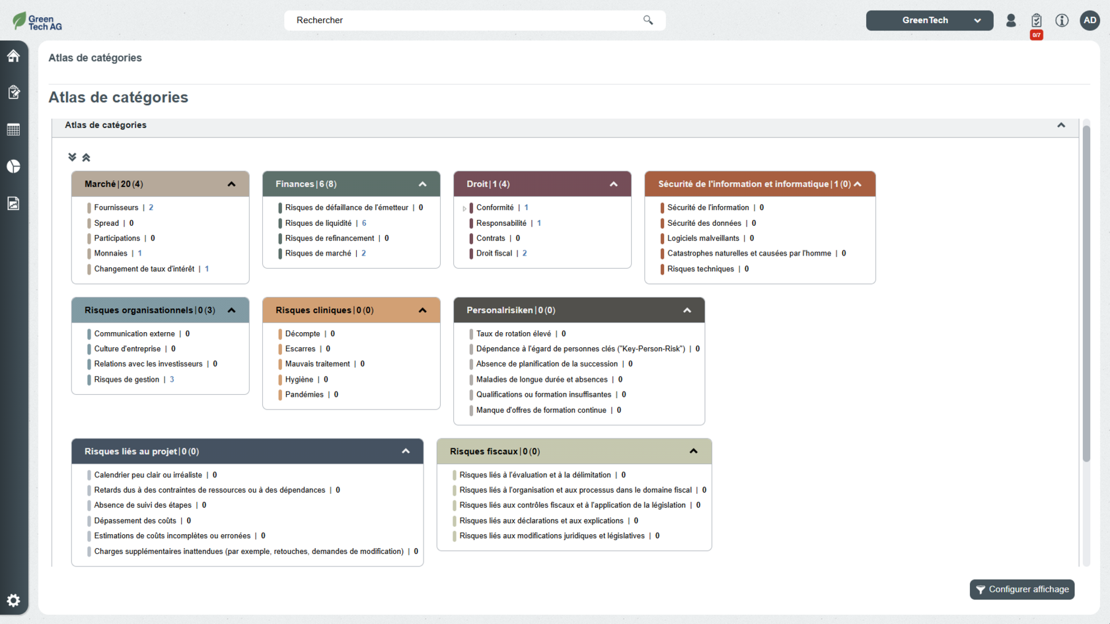This screenshot has height=624, width=1110.
Task: Collapse the Marché category card
Action: [231, 184]
